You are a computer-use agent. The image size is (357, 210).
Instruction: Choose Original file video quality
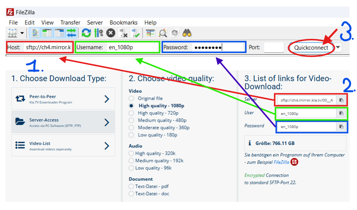131,99
